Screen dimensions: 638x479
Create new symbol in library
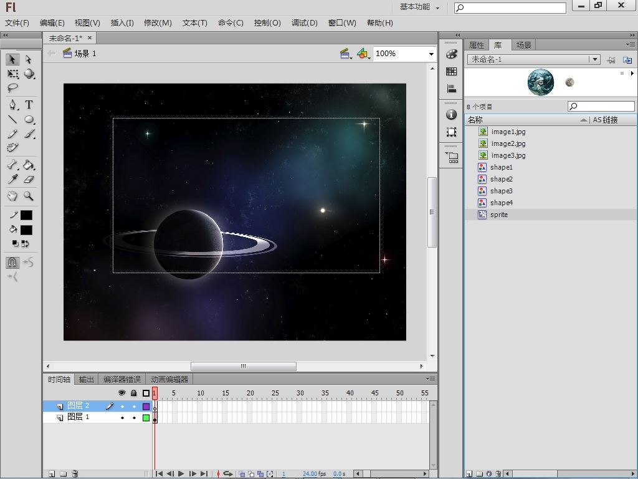pos(469,474)
